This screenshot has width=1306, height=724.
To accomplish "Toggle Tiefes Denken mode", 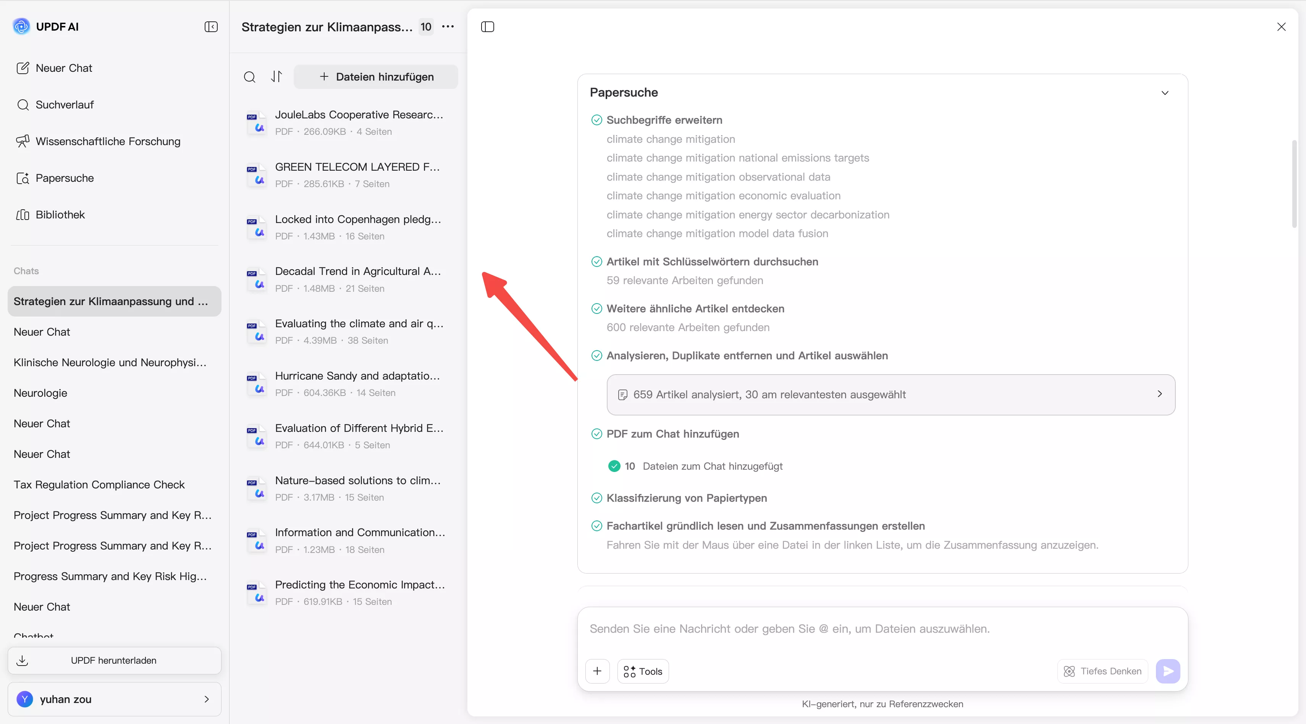I will (1102, 671).
